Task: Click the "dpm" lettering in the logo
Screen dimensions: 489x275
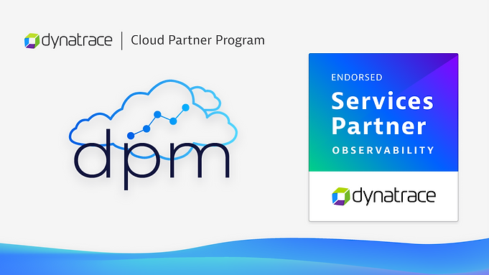Action: (x=152, y=159)
